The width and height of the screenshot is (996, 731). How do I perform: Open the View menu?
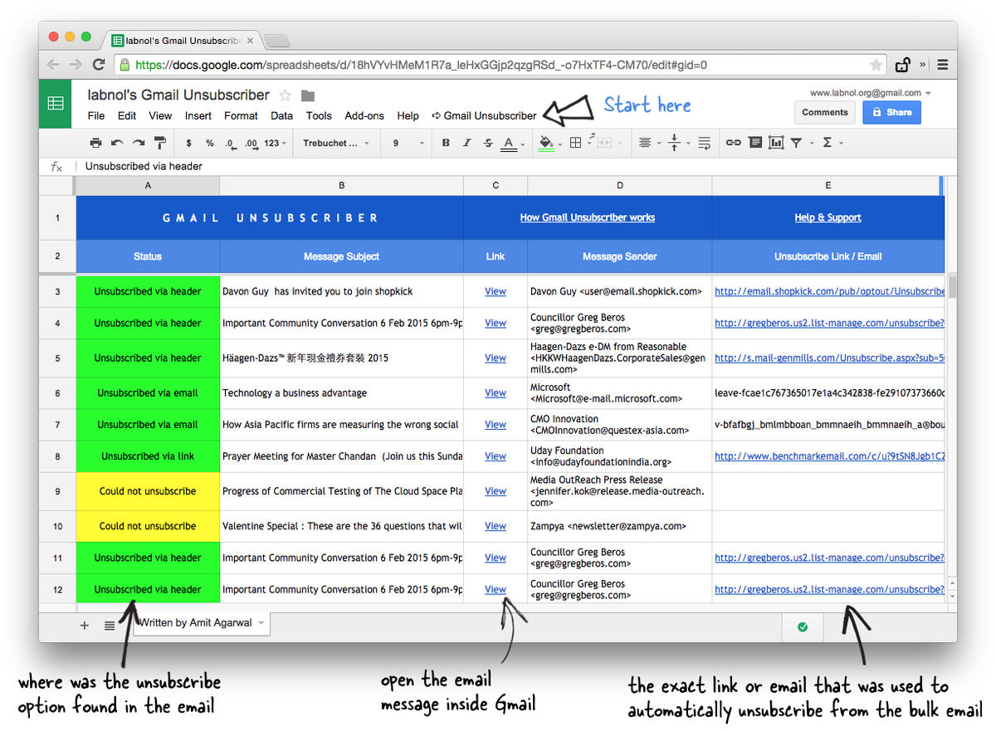(160, 115)
